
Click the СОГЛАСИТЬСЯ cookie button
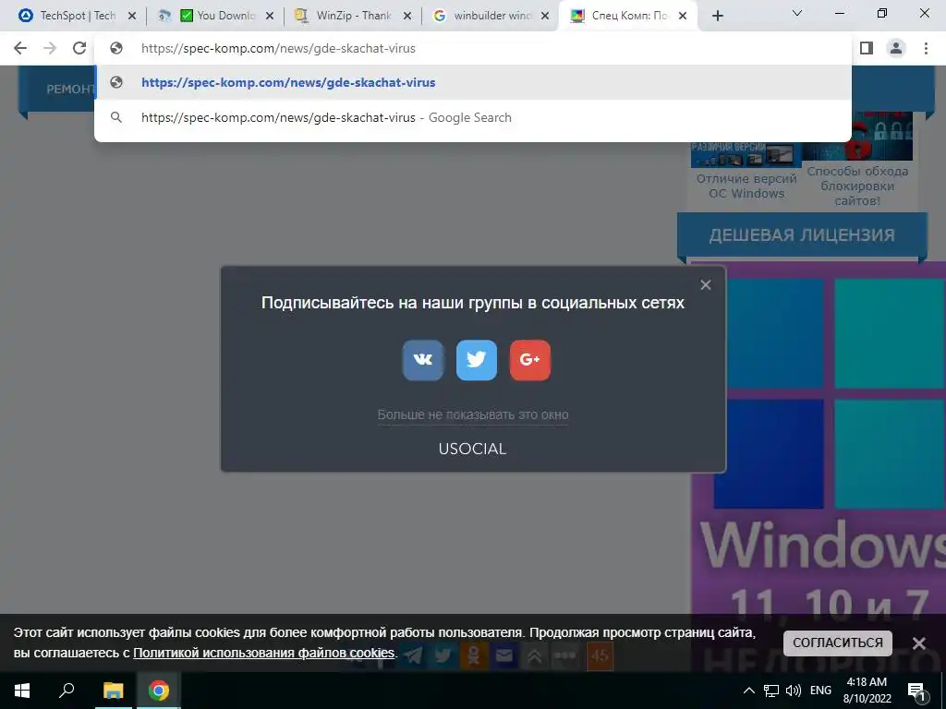pyautogui.click(x=837, y=643)
